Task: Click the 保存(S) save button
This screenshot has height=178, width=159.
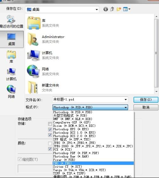Action: [x=146, y=100]
